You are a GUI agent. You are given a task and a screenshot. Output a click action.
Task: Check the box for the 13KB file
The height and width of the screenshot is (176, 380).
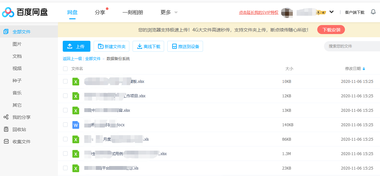pos(65,110)
